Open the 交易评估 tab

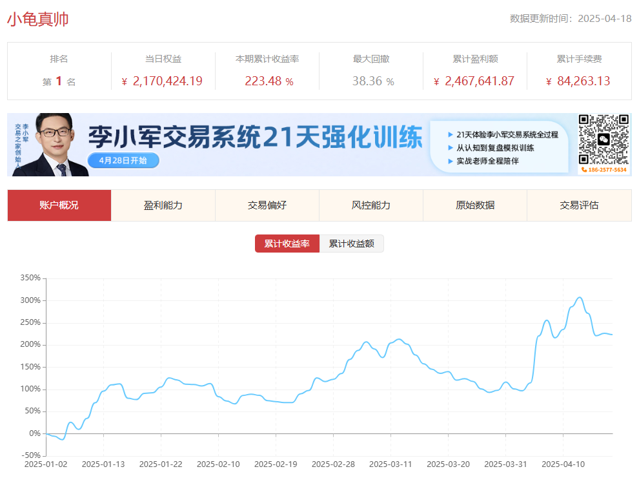pyautogui.click(x=579, y=205)
